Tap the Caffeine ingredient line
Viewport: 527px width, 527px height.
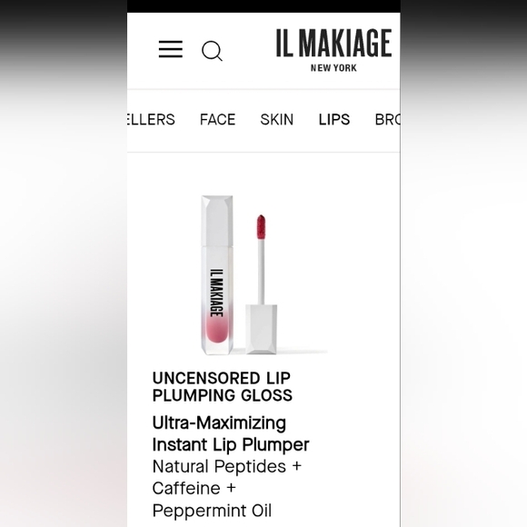click(194, 488)
